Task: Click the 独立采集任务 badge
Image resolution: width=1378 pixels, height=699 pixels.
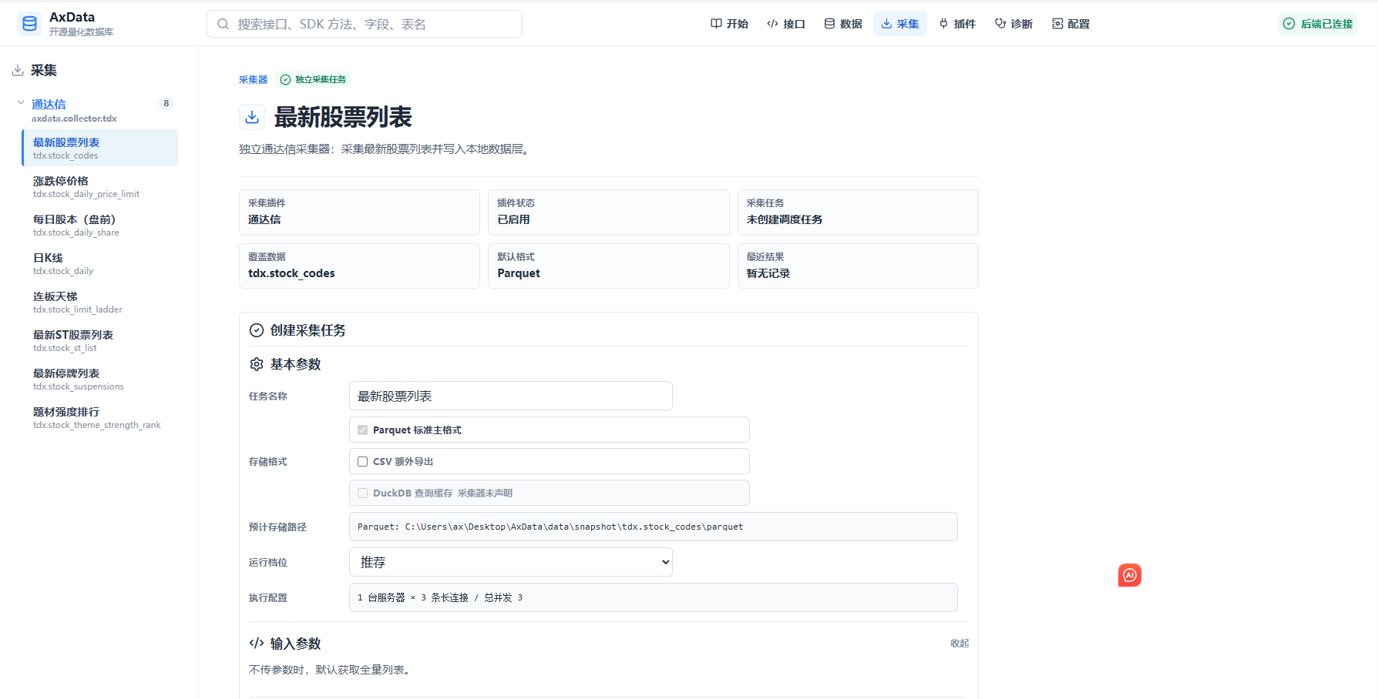Action: point(313,79)
